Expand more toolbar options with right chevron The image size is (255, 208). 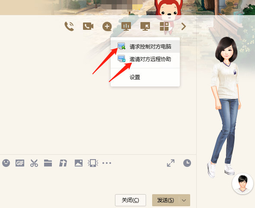point(183,26)
